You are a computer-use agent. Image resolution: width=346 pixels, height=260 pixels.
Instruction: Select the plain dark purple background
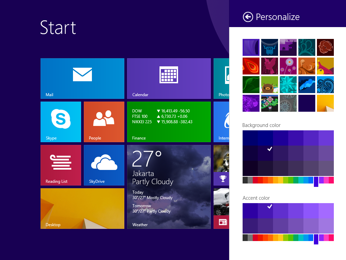point(307,103)
